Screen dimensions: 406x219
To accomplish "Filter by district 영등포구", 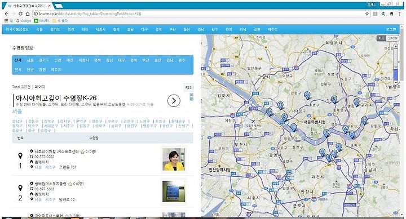I will tap(149, 126).
